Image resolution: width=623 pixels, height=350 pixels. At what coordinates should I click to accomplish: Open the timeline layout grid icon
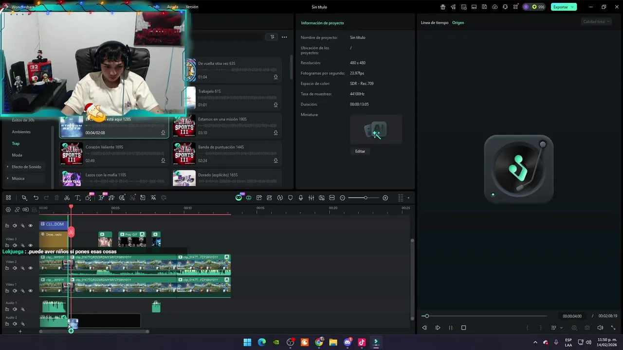[8, 198]
